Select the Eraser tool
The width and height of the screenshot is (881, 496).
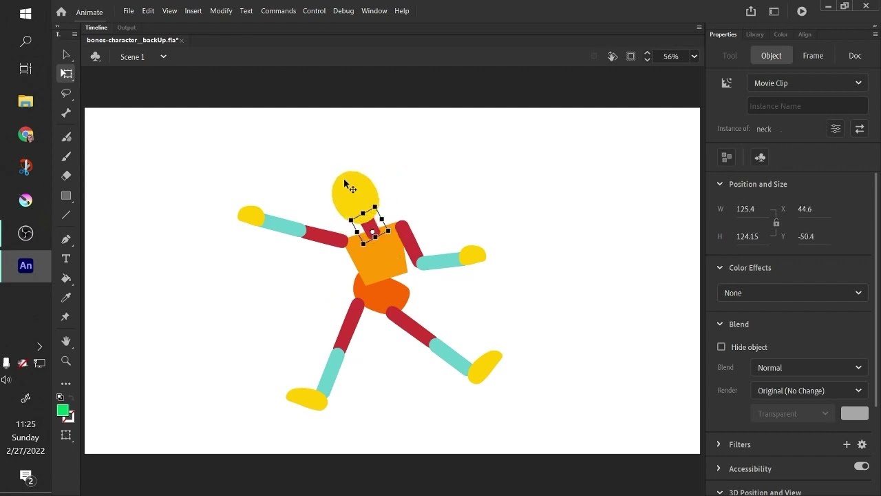click(66, 176)
